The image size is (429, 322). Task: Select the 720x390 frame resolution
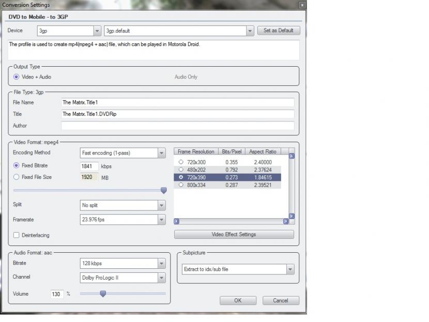pos(181,177)
